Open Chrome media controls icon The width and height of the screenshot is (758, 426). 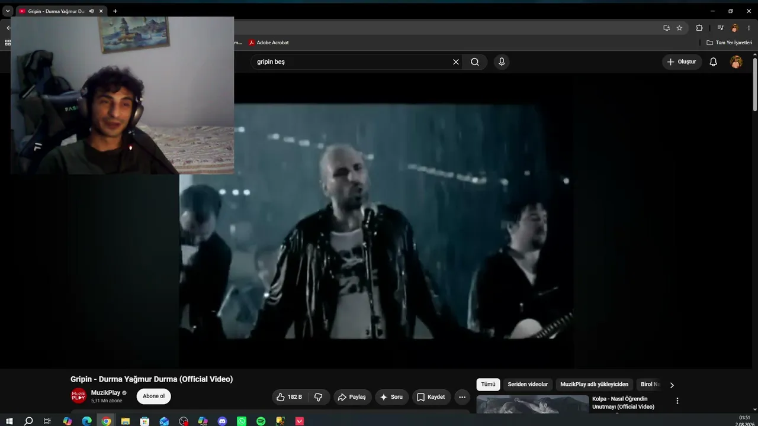[x=721, y=28]
